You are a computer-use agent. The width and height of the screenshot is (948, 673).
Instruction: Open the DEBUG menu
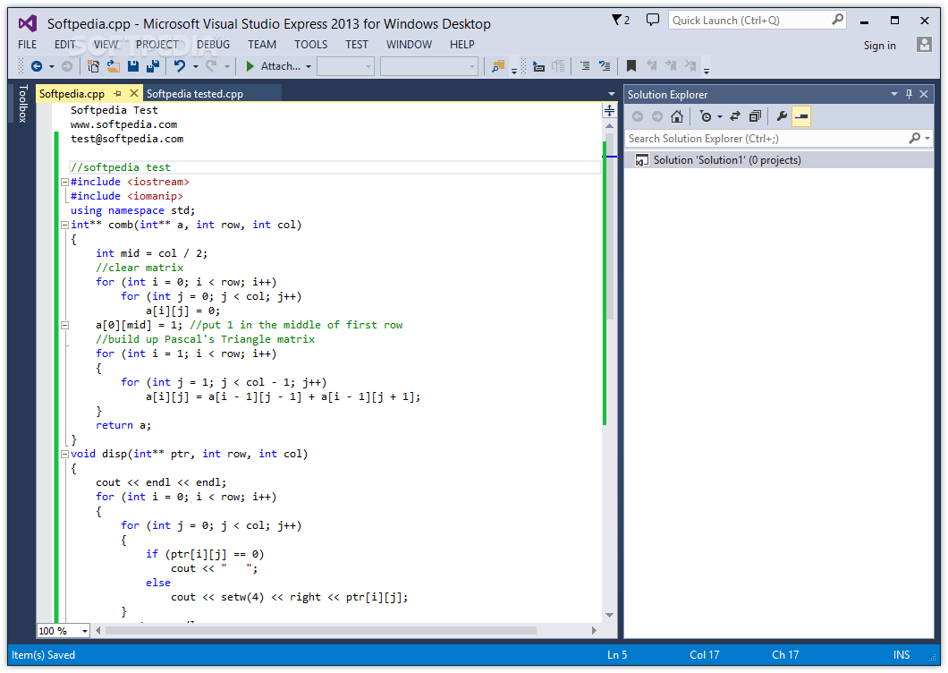[x=213, y=44]
